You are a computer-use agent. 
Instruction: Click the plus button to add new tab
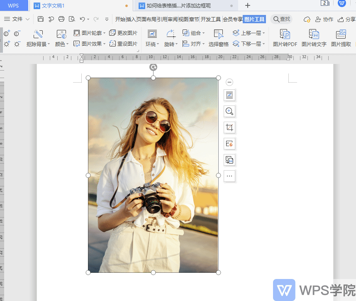tap(248, 5)
